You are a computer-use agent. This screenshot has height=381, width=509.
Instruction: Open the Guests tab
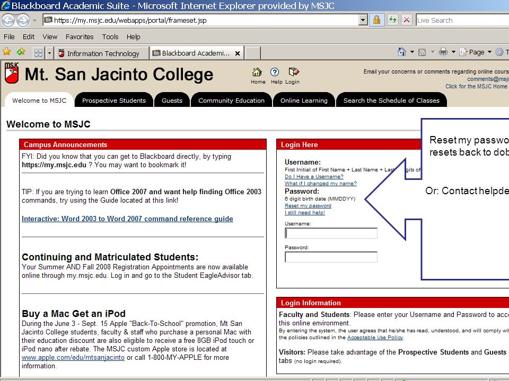pos(172,101)
